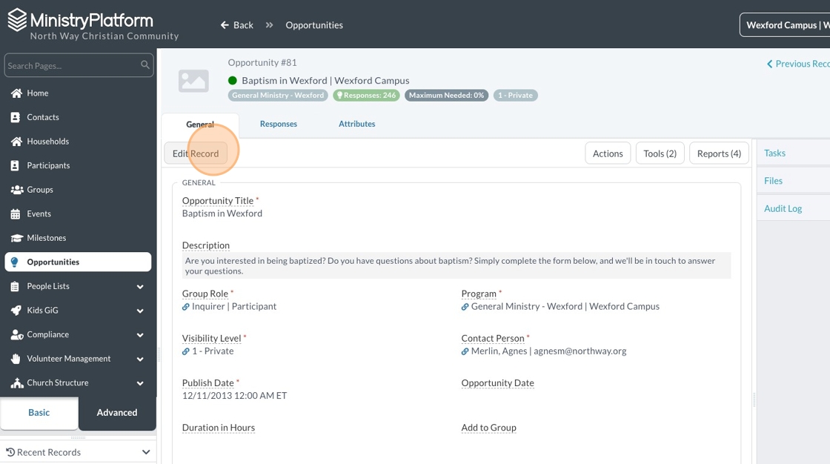Image resolution: width=830 pixels, height=464 pixels.
Task: Click the Group Role link icon
Action: 186,307
